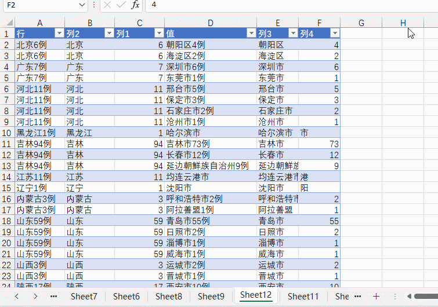Select column F header
The width and height of the screenshot is (438, 307).
(319, 23)
